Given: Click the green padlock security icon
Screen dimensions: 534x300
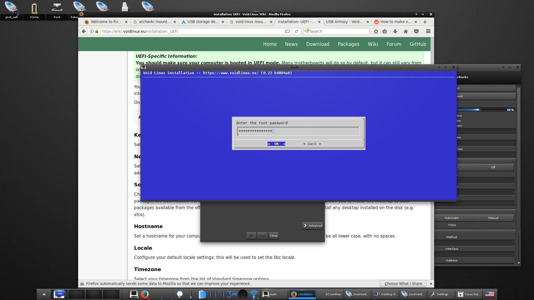Looking at the screenshot, I should click(x=97, y=31).
